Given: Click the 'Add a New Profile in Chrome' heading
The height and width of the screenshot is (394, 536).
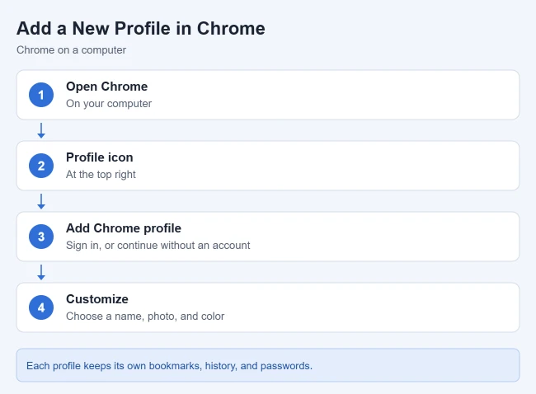Looking at the screenshot, I should 140,28.
